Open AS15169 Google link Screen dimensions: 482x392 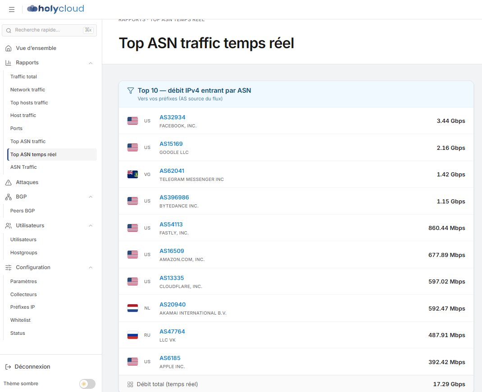(x=171, y=144)
